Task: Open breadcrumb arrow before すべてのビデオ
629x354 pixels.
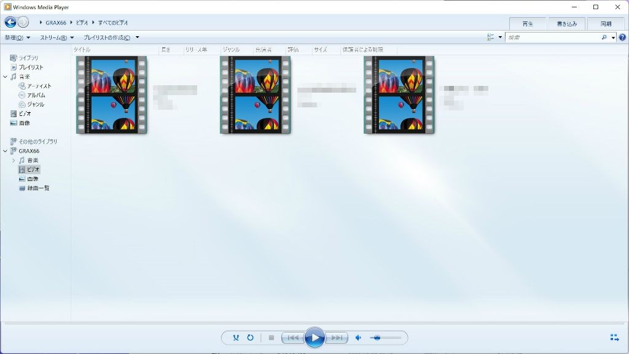Action: click(x=93, y=23)
